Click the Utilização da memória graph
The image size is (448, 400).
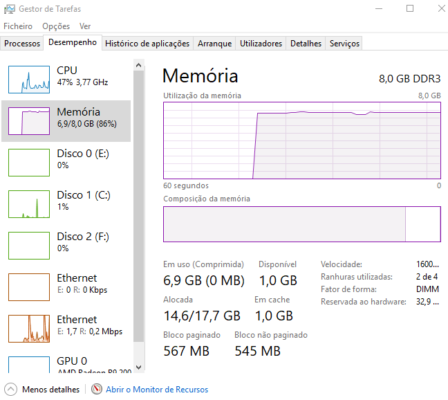[x=302, y=140]
